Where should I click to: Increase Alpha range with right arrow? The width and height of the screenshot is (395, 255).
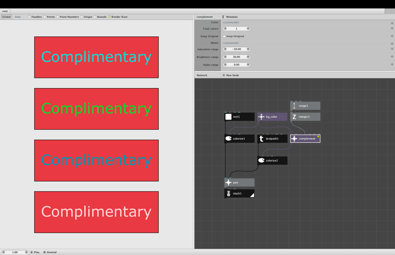pos(248,65)
